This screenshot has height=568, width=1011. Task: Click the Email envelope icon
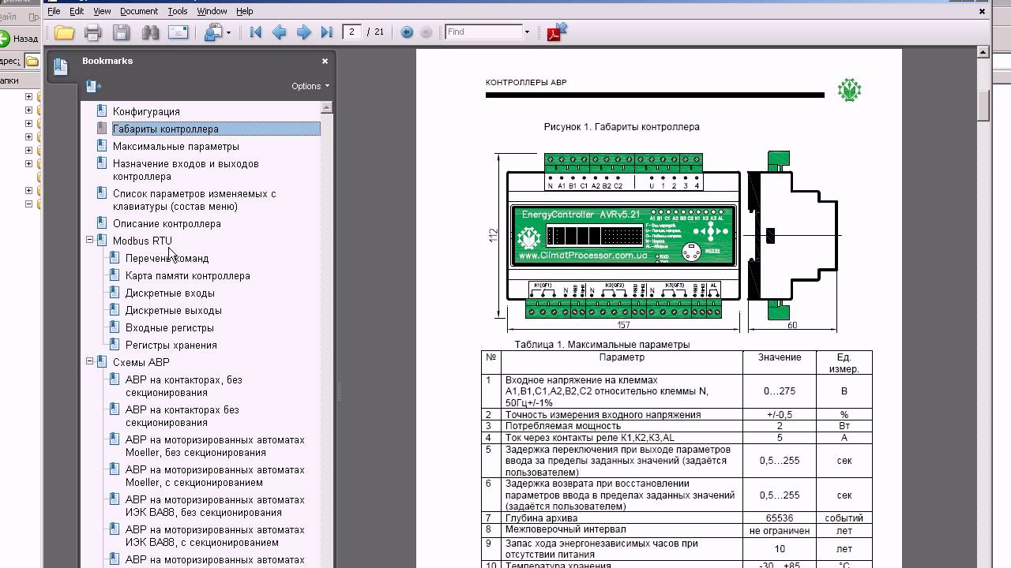point(179,32)
